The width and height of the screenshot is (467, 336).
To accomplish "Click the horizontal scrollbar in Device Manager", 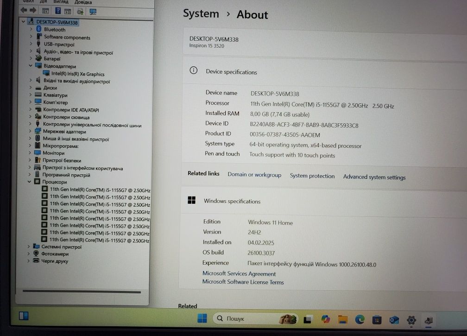I will click(82, 292).
